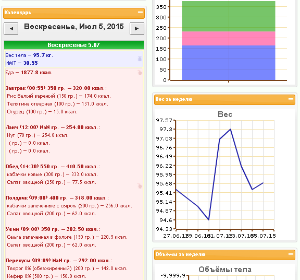Click the green Воскресенье 5.07 day header
The image size is (300, 280).
click(74, 45)
